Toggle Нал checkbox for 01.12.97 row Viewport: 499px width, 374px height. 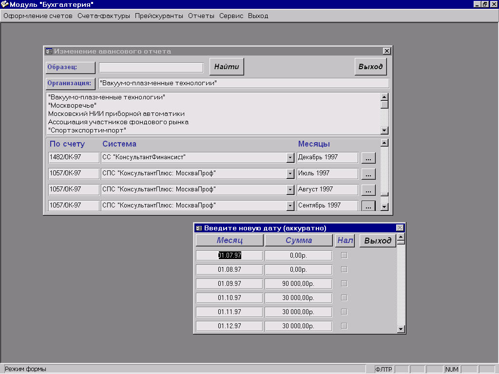click(x=344, y=326)
